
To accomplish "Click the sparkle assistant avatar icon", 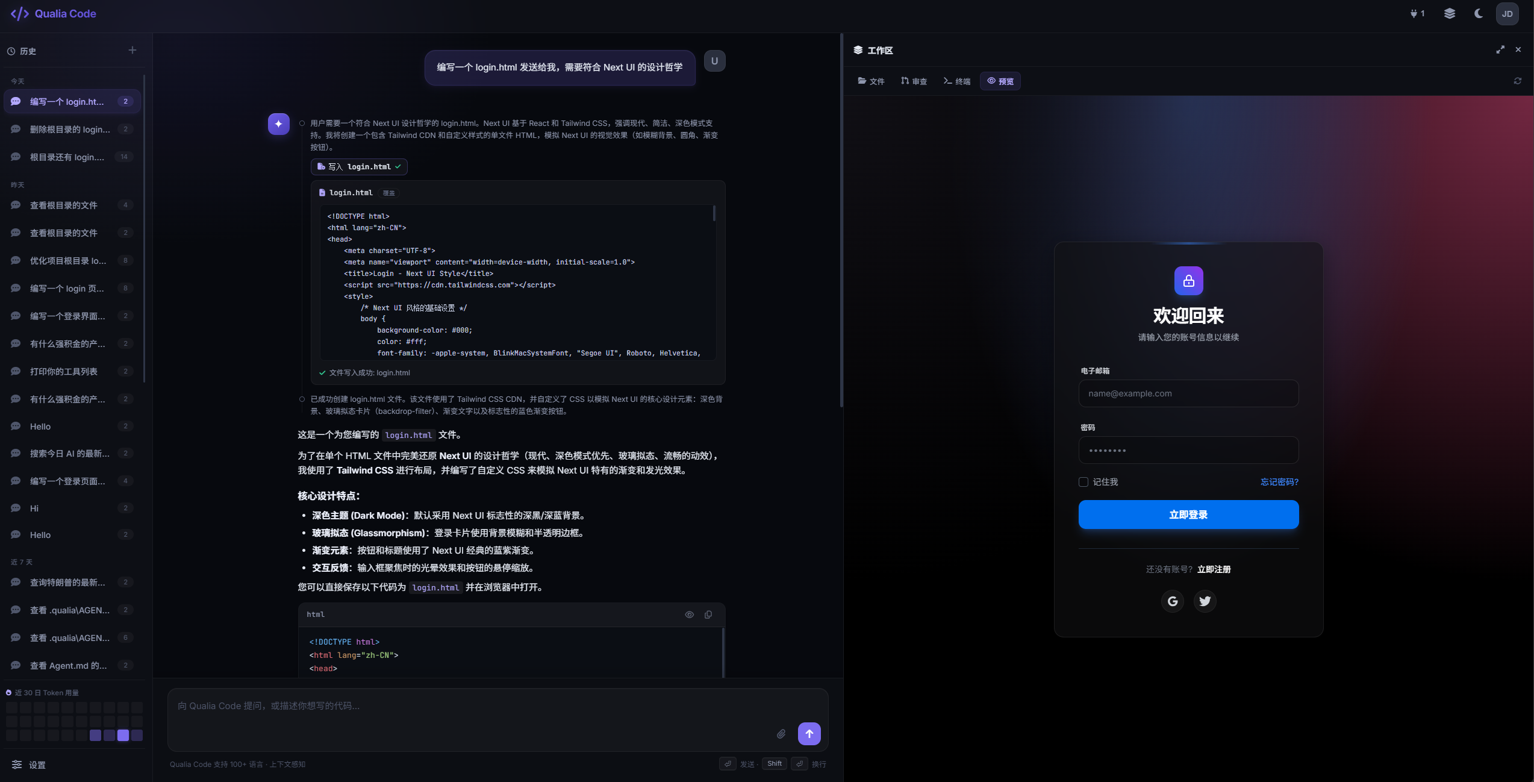I will (279, 124).
